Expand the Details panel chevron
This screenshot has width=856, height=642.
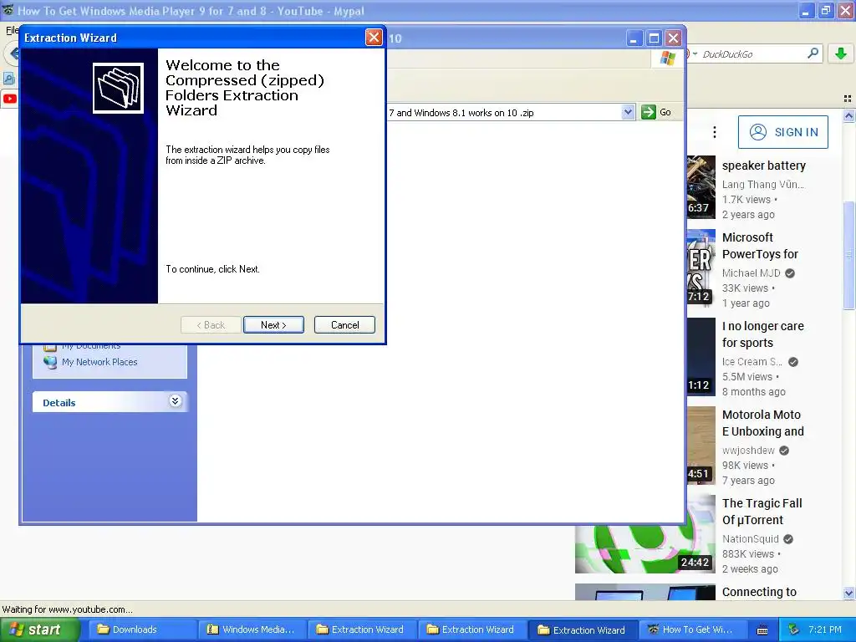pos(176,401)
